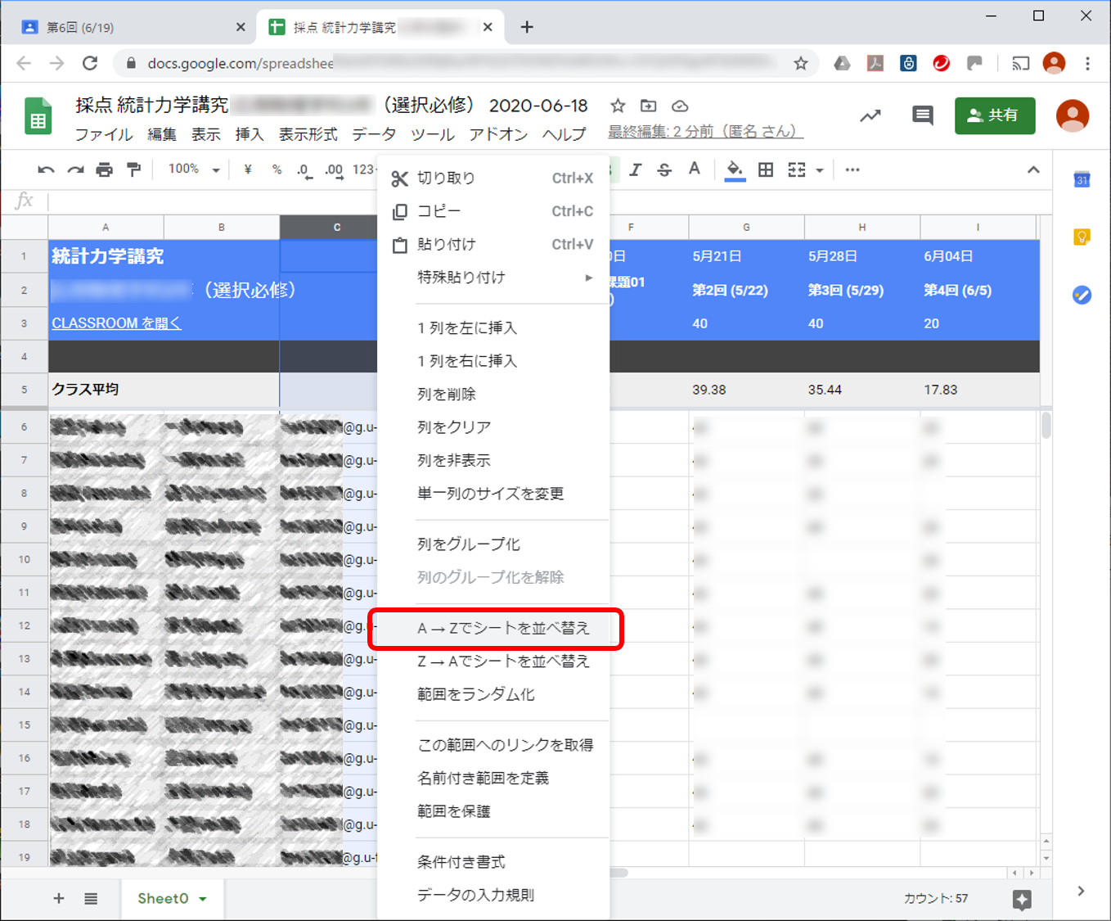
Task: Add a new sheet with plus
Action: pyautogui.click(x=59, y=898)
